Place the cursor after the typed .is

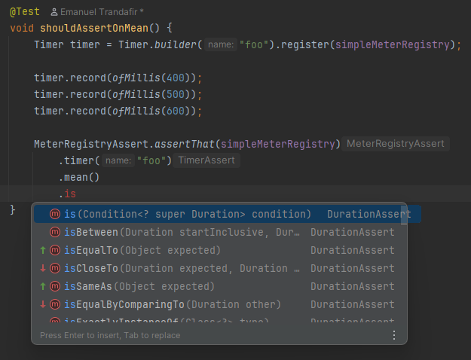click(78, 195)
